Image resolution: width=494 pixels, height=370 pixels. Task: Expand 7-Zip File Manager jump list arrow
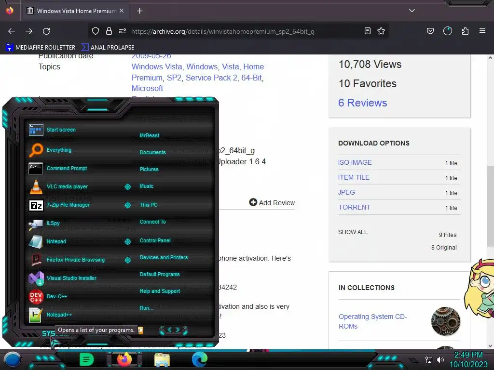coord(127,205)
